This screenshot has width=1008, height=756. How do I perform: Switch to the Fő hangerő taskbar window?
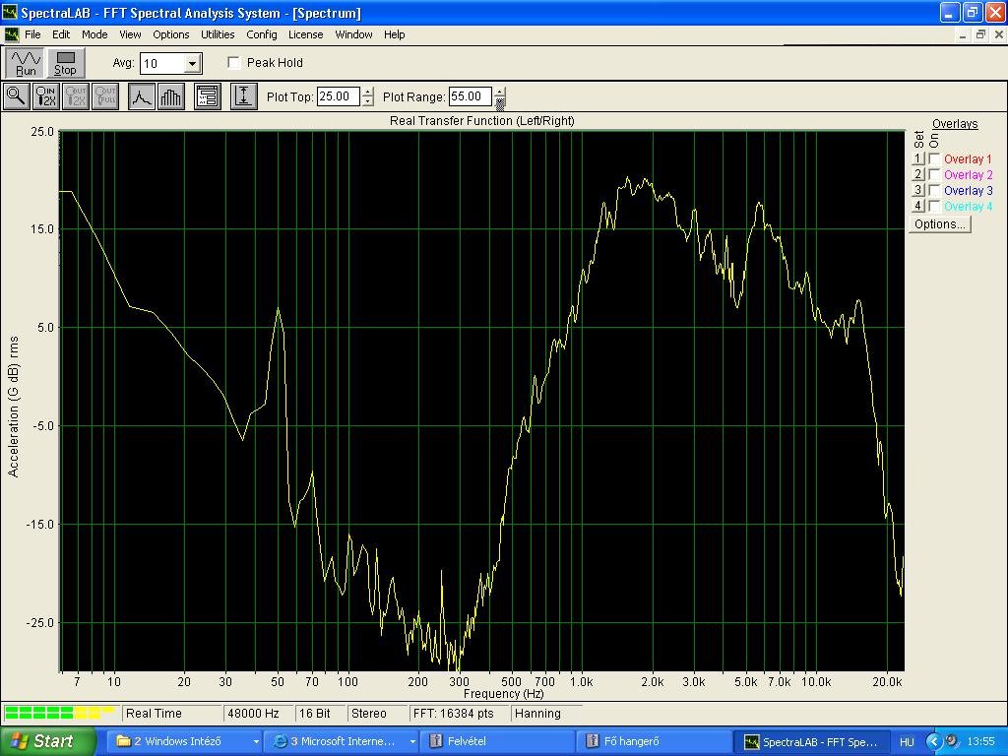654,741
